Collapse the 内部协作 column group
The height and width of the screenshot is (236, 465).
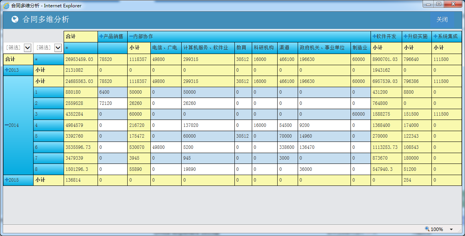(x=131, y=36)
